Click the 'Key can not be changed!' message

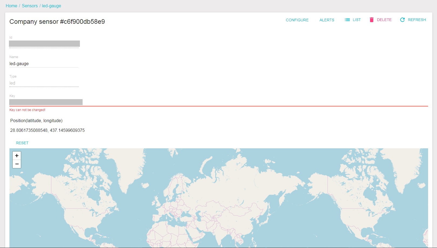pos(27,110)
